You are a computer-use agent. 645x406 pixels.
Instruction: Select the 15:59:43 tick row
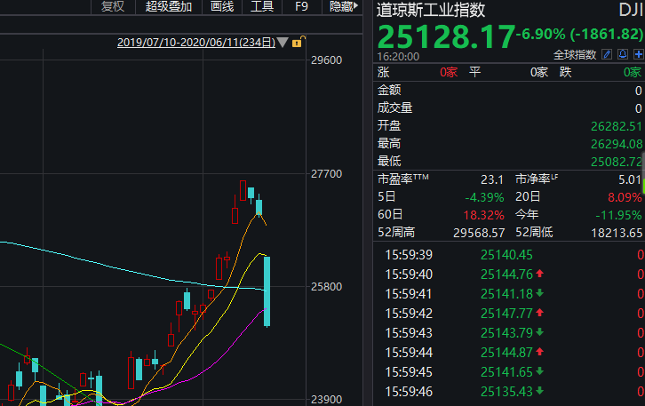tap(509, 333)
